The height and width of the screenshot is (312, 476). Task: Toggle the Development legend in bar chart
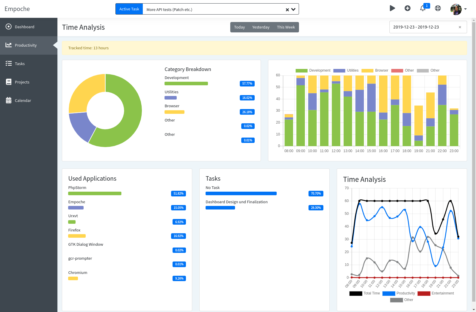click(313, 70)
